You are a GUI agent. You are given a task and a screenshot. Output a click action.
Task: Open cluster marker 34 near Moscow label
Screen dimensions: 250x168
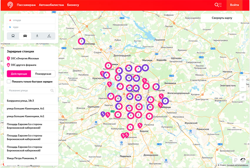point(136,88)
